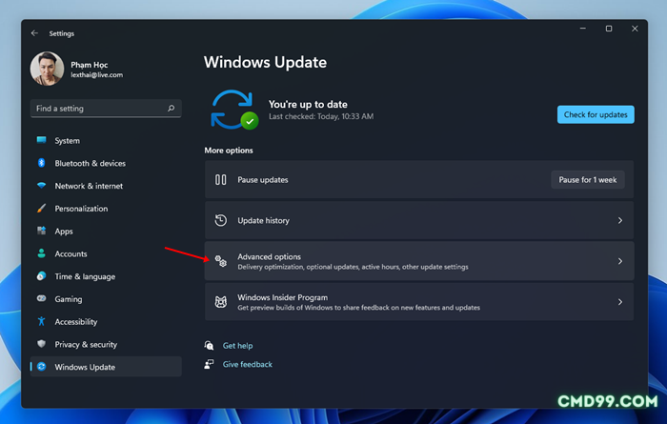
Task: Minimize the Settings window
Action: [x=583, y=29]
